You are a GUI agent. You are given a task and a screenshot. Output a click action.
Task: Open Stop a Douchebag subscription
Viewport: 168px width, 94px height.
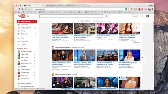(26, 51)
